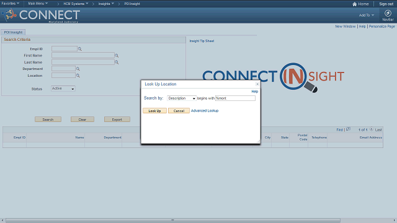Click the horizontal scrollbar thumb

pos(173,221)
